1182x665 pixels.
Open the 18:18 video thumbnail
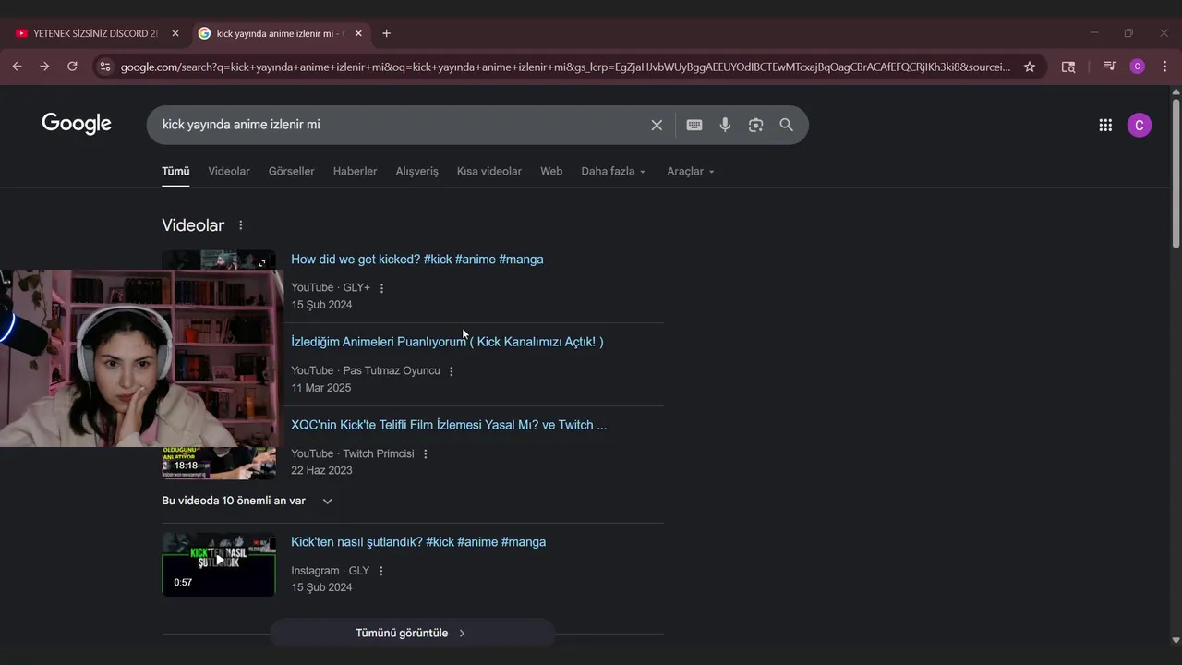219,464
